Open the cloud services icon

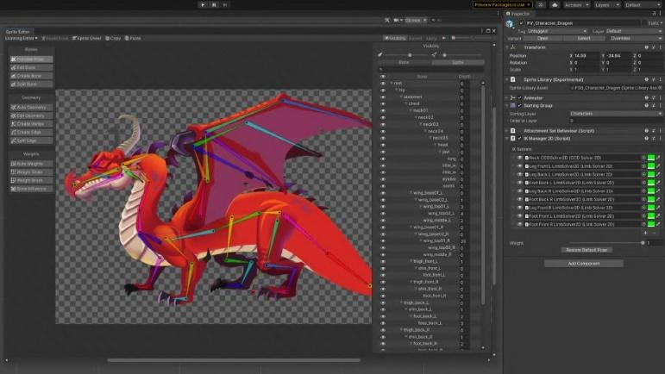click(x=555, y=4)
